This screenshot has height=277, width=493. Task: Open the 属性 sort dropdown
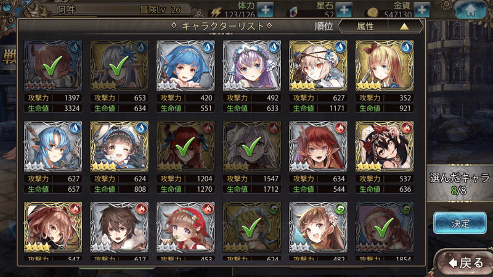[365, 26]
